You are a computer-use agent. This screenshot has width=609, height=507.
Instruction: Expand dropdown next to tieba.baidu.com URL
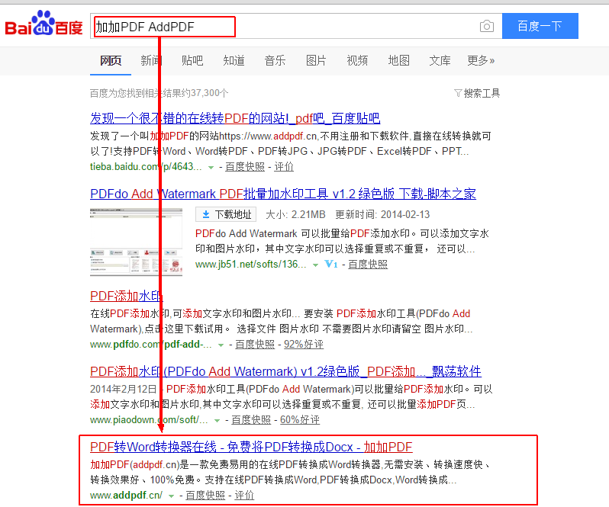tap(211, 168)
